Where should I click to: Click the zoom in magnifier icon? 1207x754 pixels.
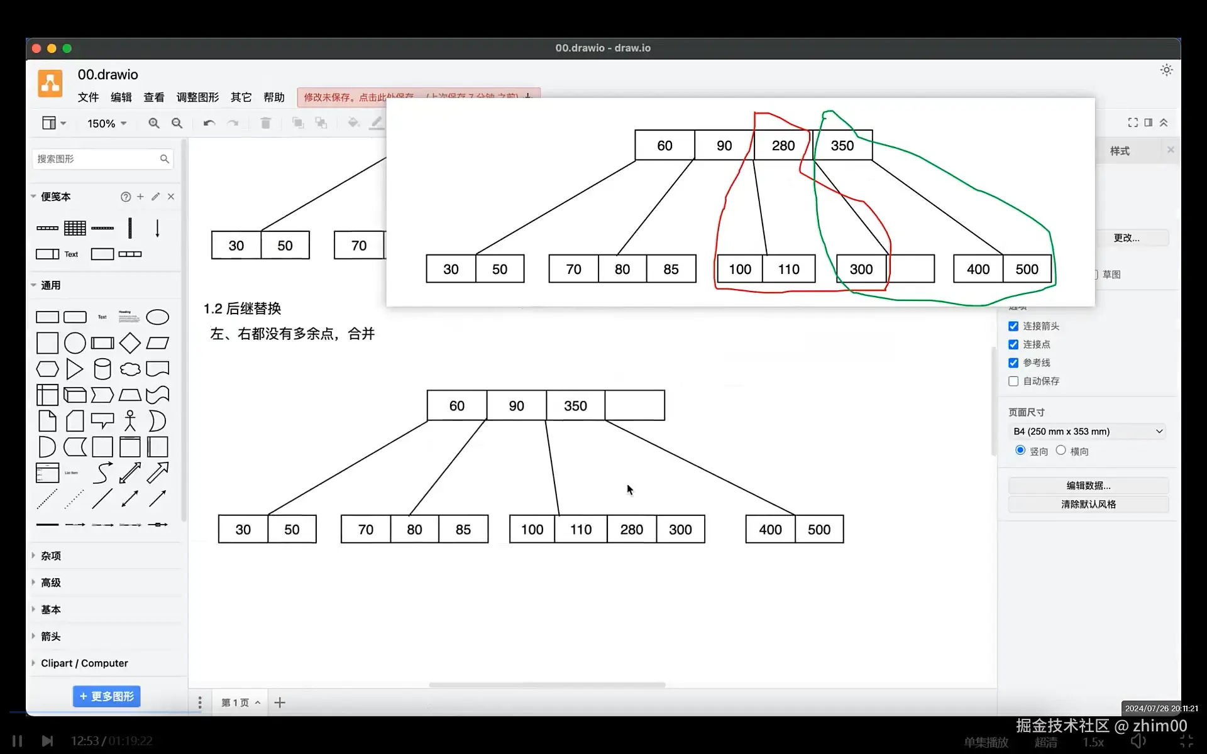(153, 123)
